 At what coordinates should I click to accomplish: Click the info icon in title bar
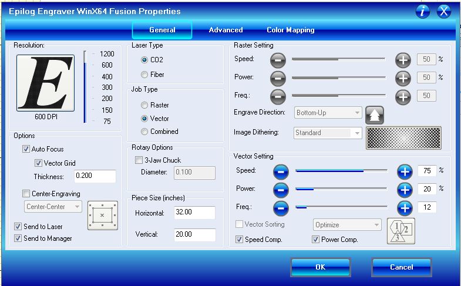click(x=422, y=12)
